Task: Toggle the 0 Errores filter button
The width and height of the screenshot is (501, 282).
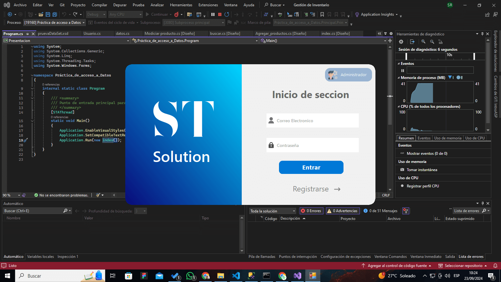Action: click(311, 211)
